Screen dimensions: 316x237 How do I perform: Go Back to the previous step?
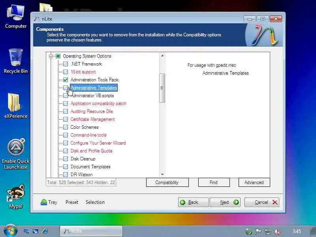click(x=193, y=202)
